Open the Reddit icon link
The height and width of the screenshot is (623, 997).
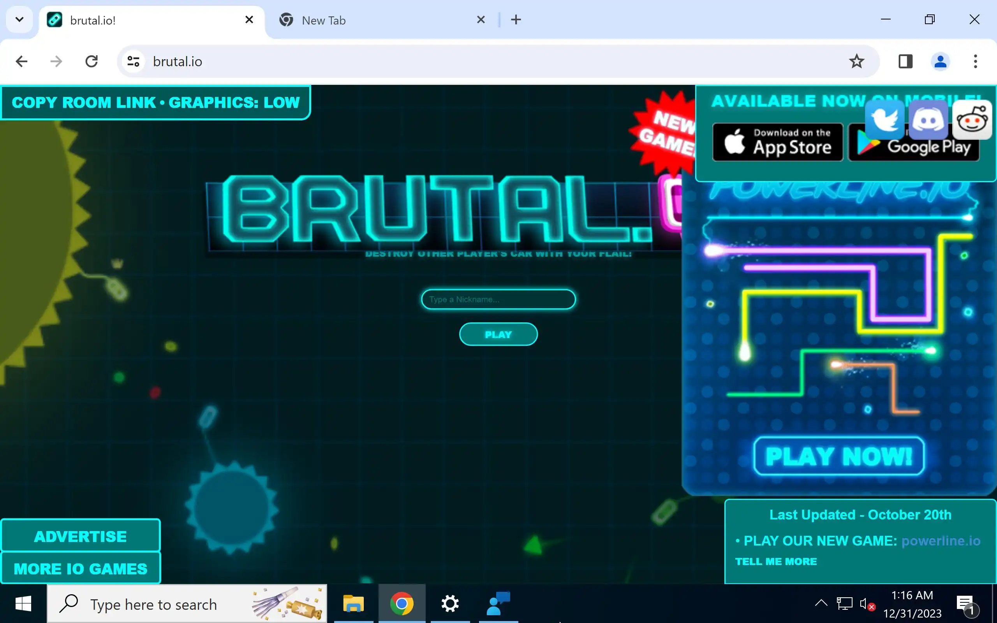(x=972, y=120)
